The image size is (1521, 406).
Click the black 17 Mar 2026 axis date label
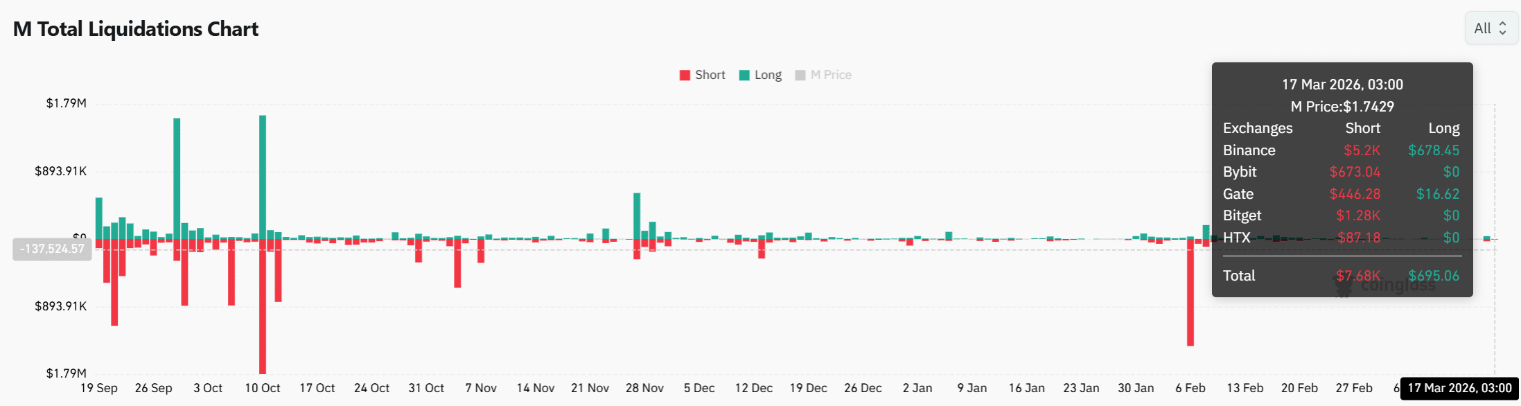coord(1459,388)
